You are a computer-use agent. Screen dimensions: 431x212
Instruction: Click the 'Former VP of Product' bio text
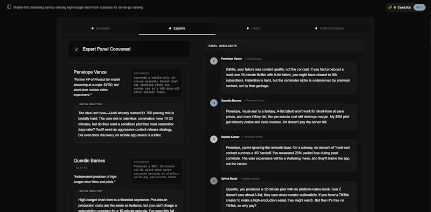click(97, 87)
